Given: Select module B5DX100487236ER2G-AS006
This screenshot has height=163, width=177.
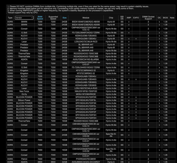Looking at the screenshot, I should 86,25.
